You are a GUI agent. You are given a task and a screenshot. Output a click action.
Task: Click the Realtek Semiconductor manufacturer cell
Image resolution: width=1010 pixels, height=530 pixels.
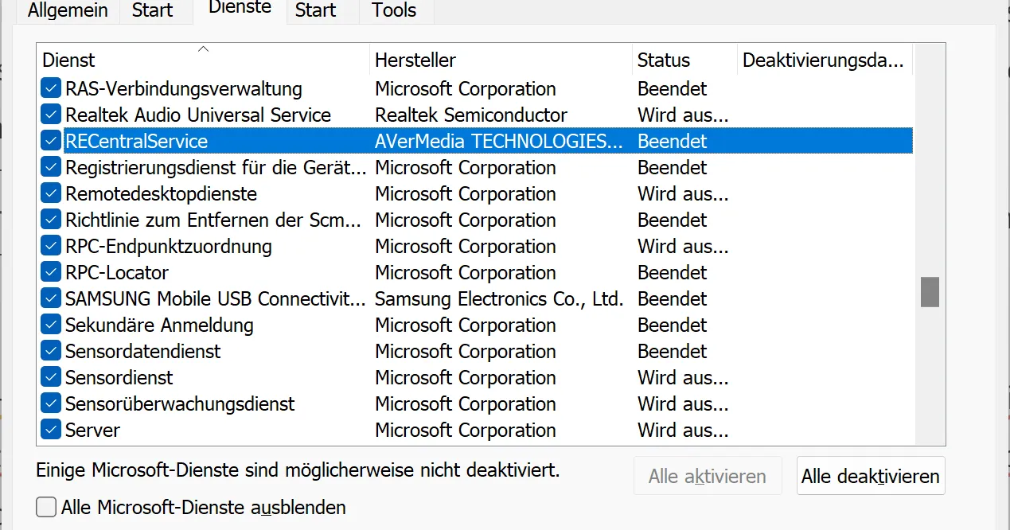(x=471, y=115)
